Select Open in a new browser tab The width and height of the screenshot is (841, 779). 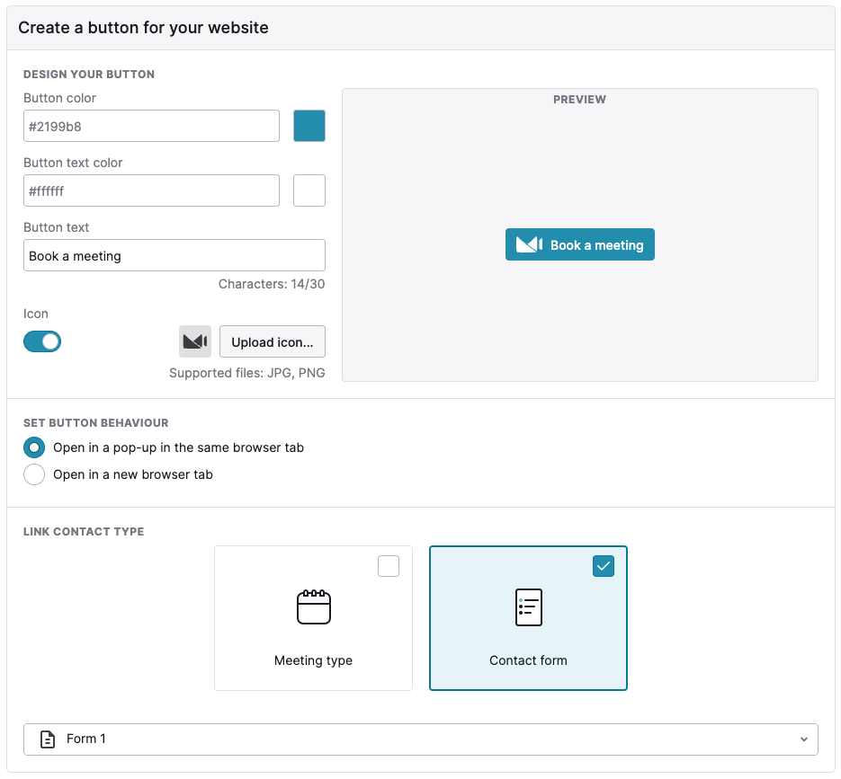[34, 474]
